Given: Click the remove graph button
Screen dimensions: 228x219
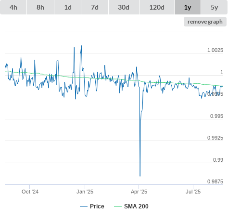Looking at the screenshot, I should [205, 22].
